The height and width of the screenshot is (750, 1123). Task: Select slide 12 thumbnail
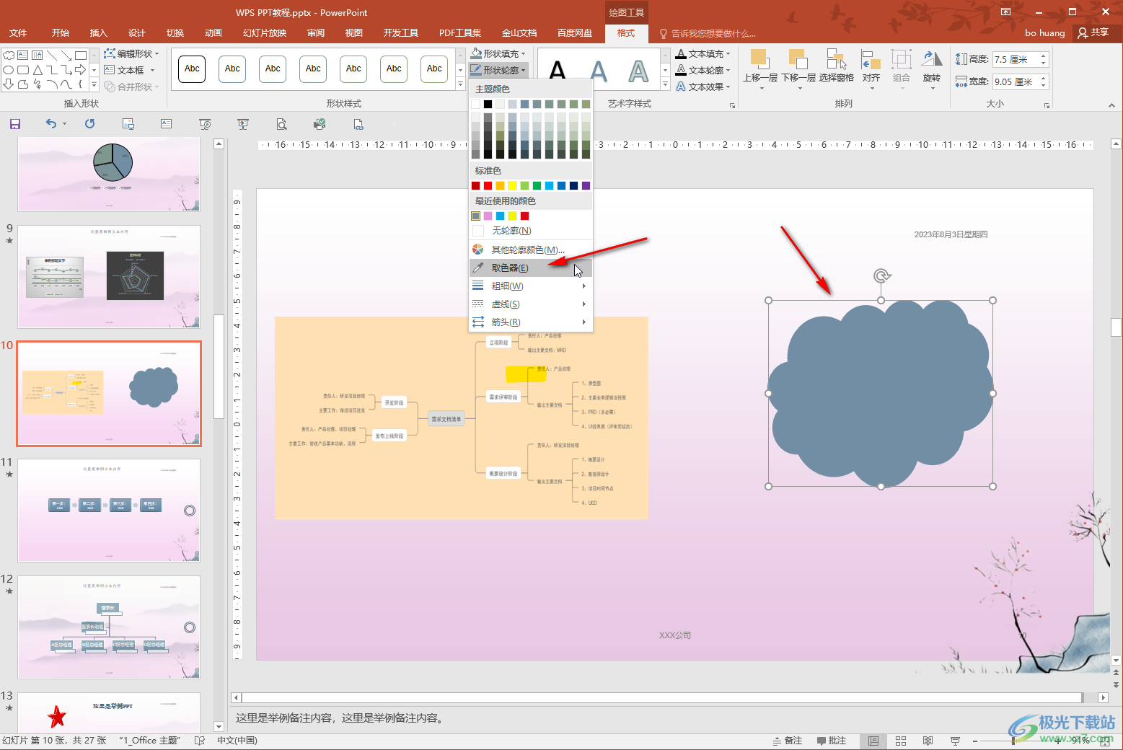tap(109, 627)
